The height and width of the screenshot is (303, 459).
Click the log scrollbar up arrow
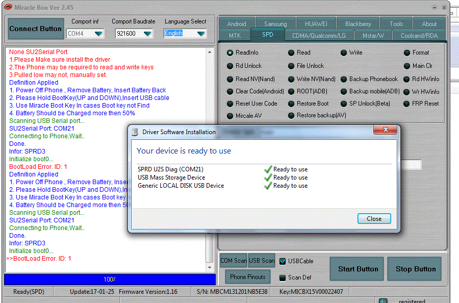click(210, 52)
